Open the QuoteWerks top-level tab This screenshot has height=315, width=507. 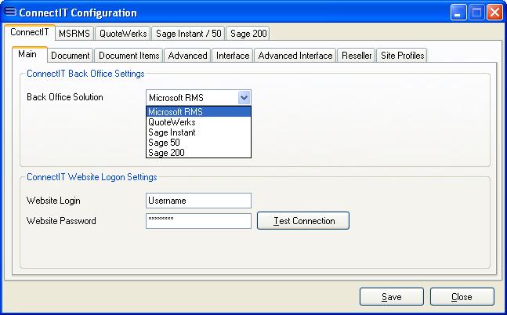click(x=123, y=34)
